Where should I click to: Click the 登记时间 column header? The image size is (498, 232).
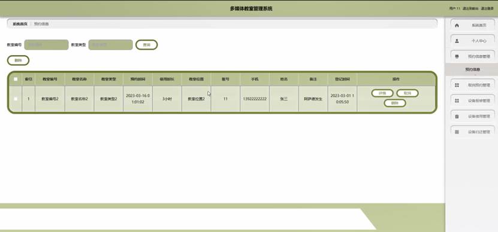point(342,80)
